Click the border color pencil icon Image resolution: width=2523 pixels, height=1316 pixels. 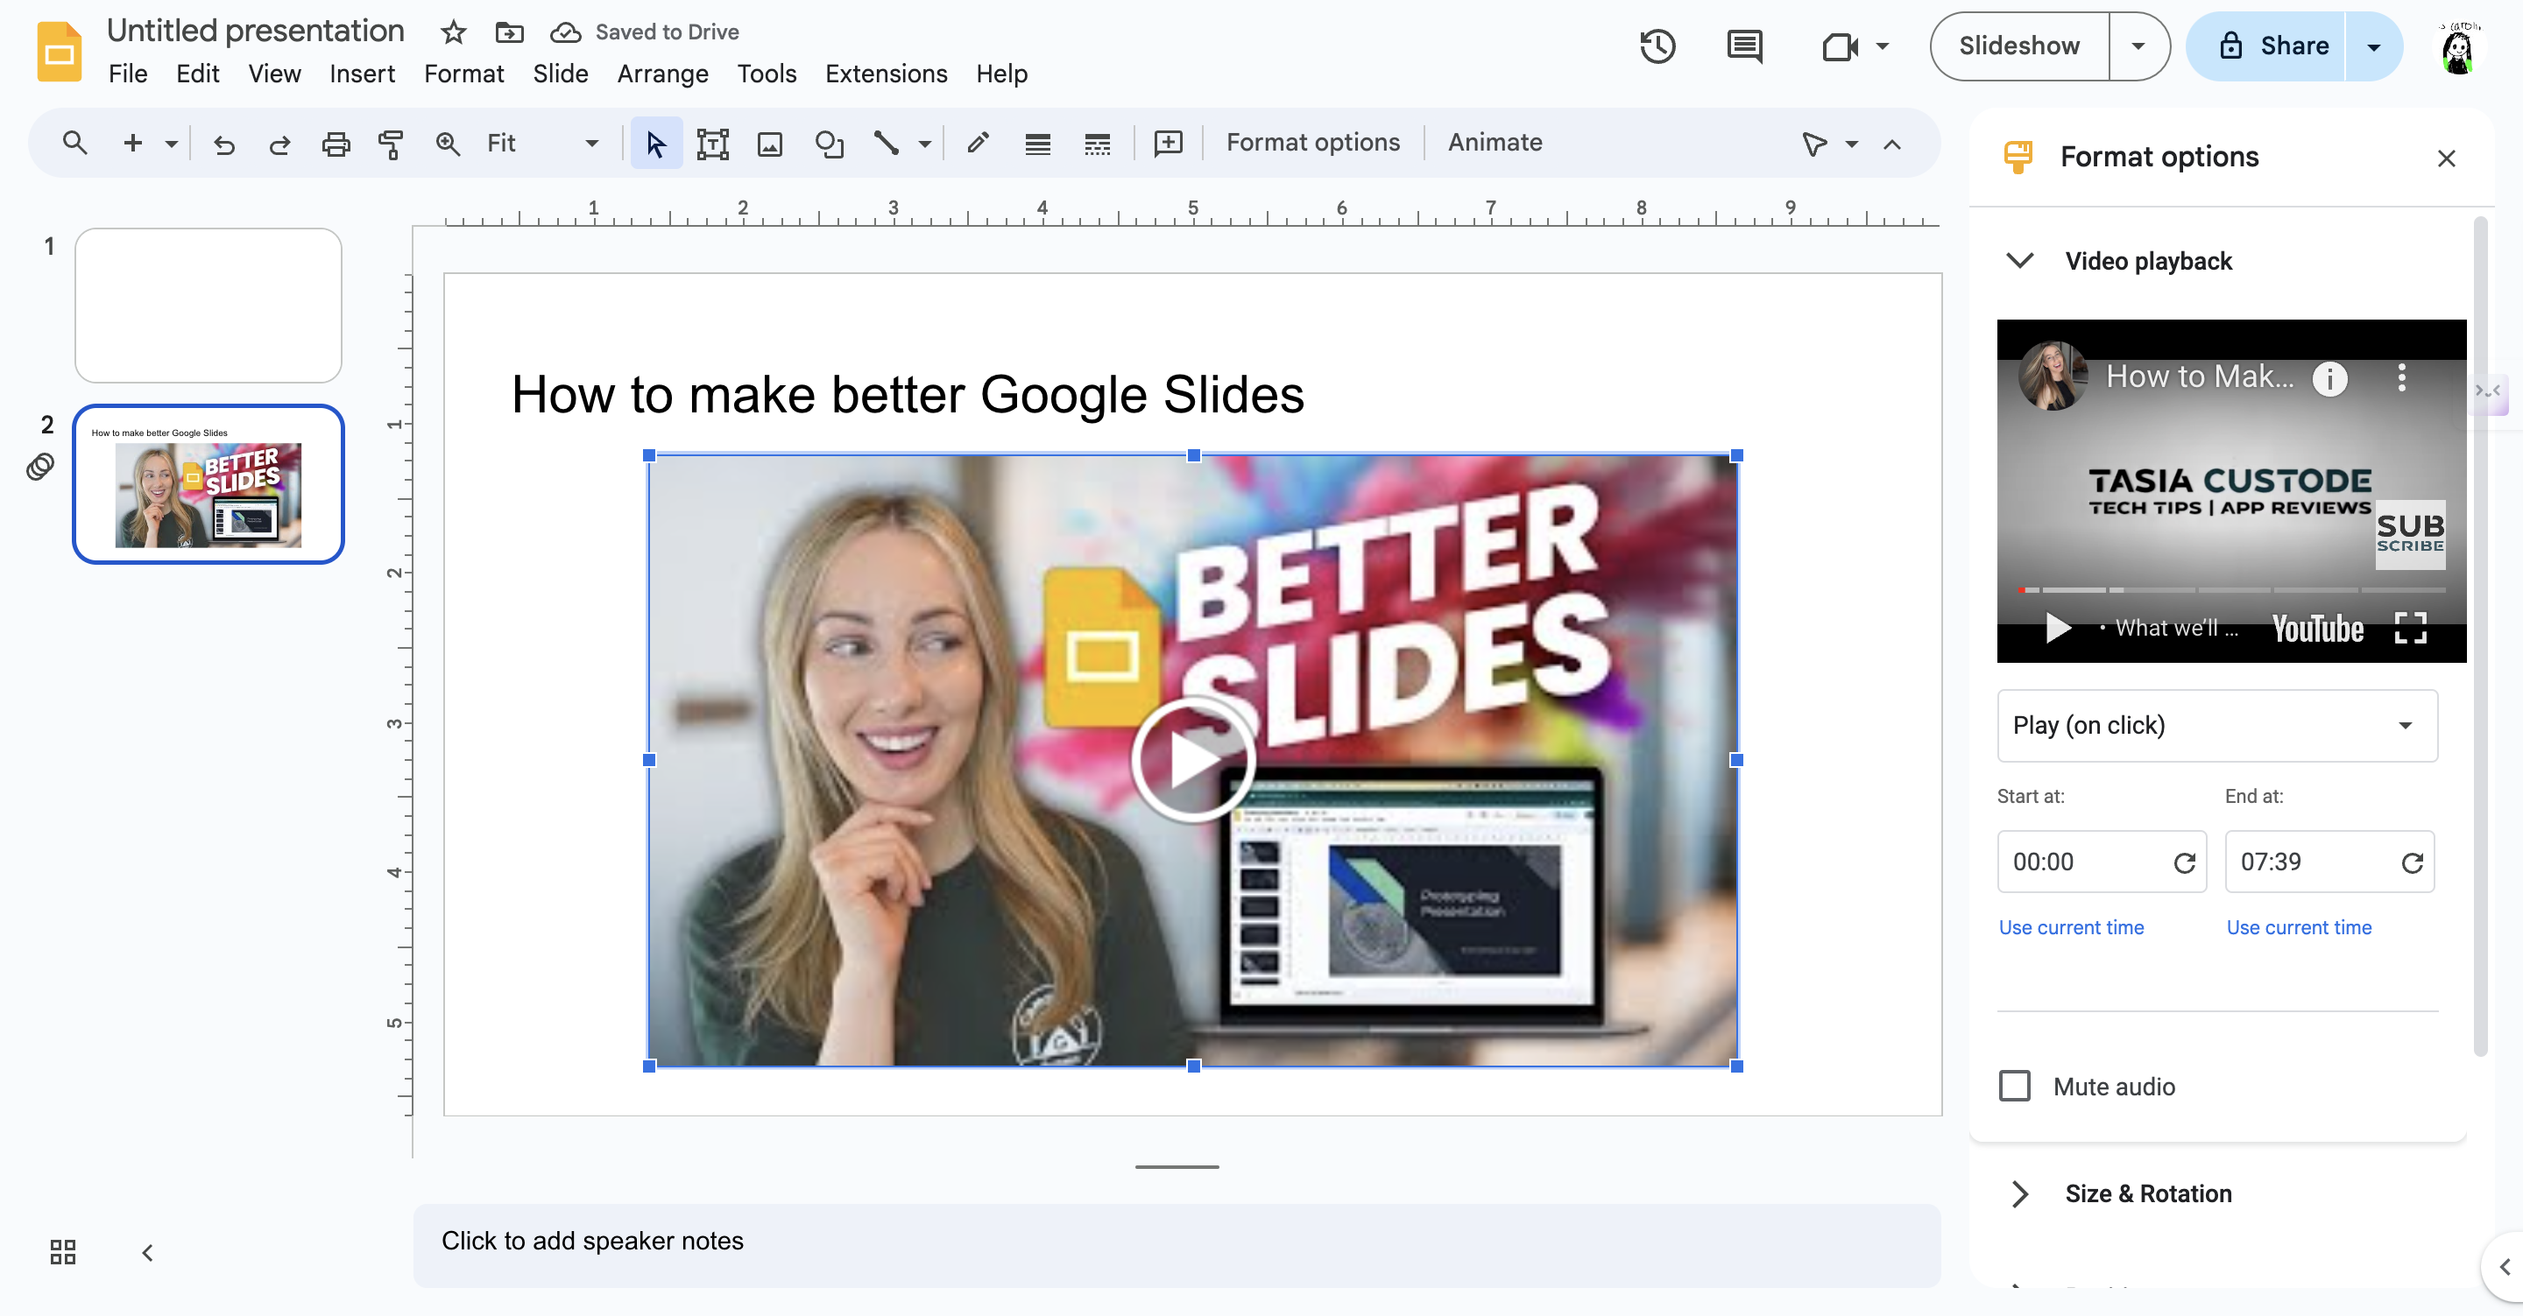pyautogui.click(x=978, y=144)
